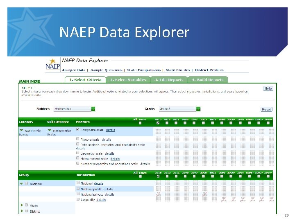
Task: Open details link for Large city
Action: click(101, 200)
